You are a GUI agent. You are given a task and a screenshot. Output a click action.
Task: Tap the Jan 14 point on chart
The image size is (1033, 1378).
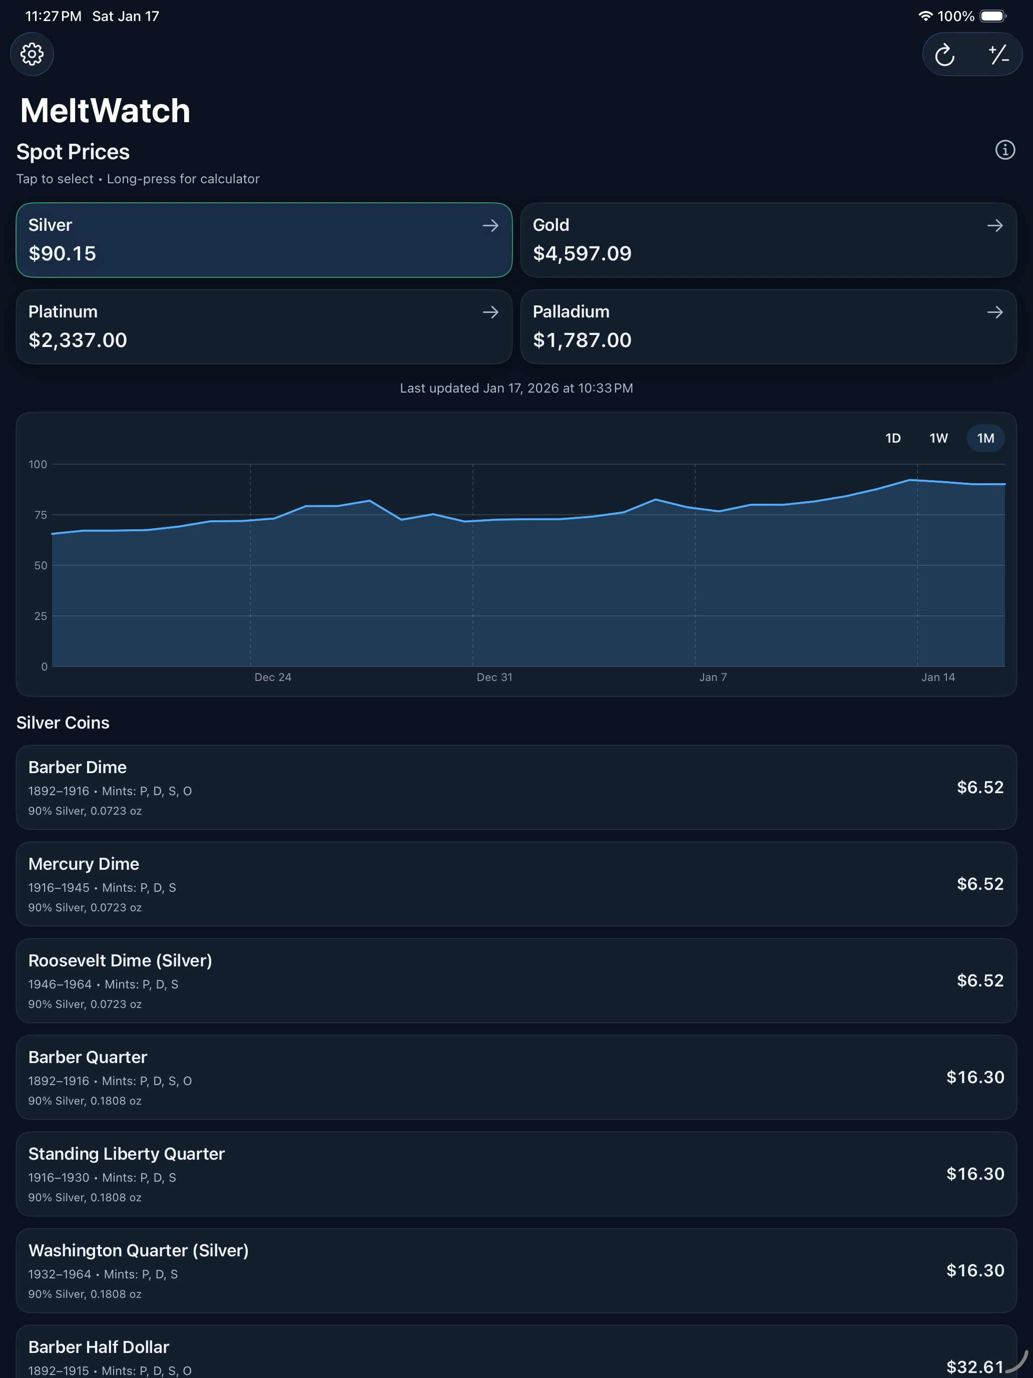[x=917, y=481]
